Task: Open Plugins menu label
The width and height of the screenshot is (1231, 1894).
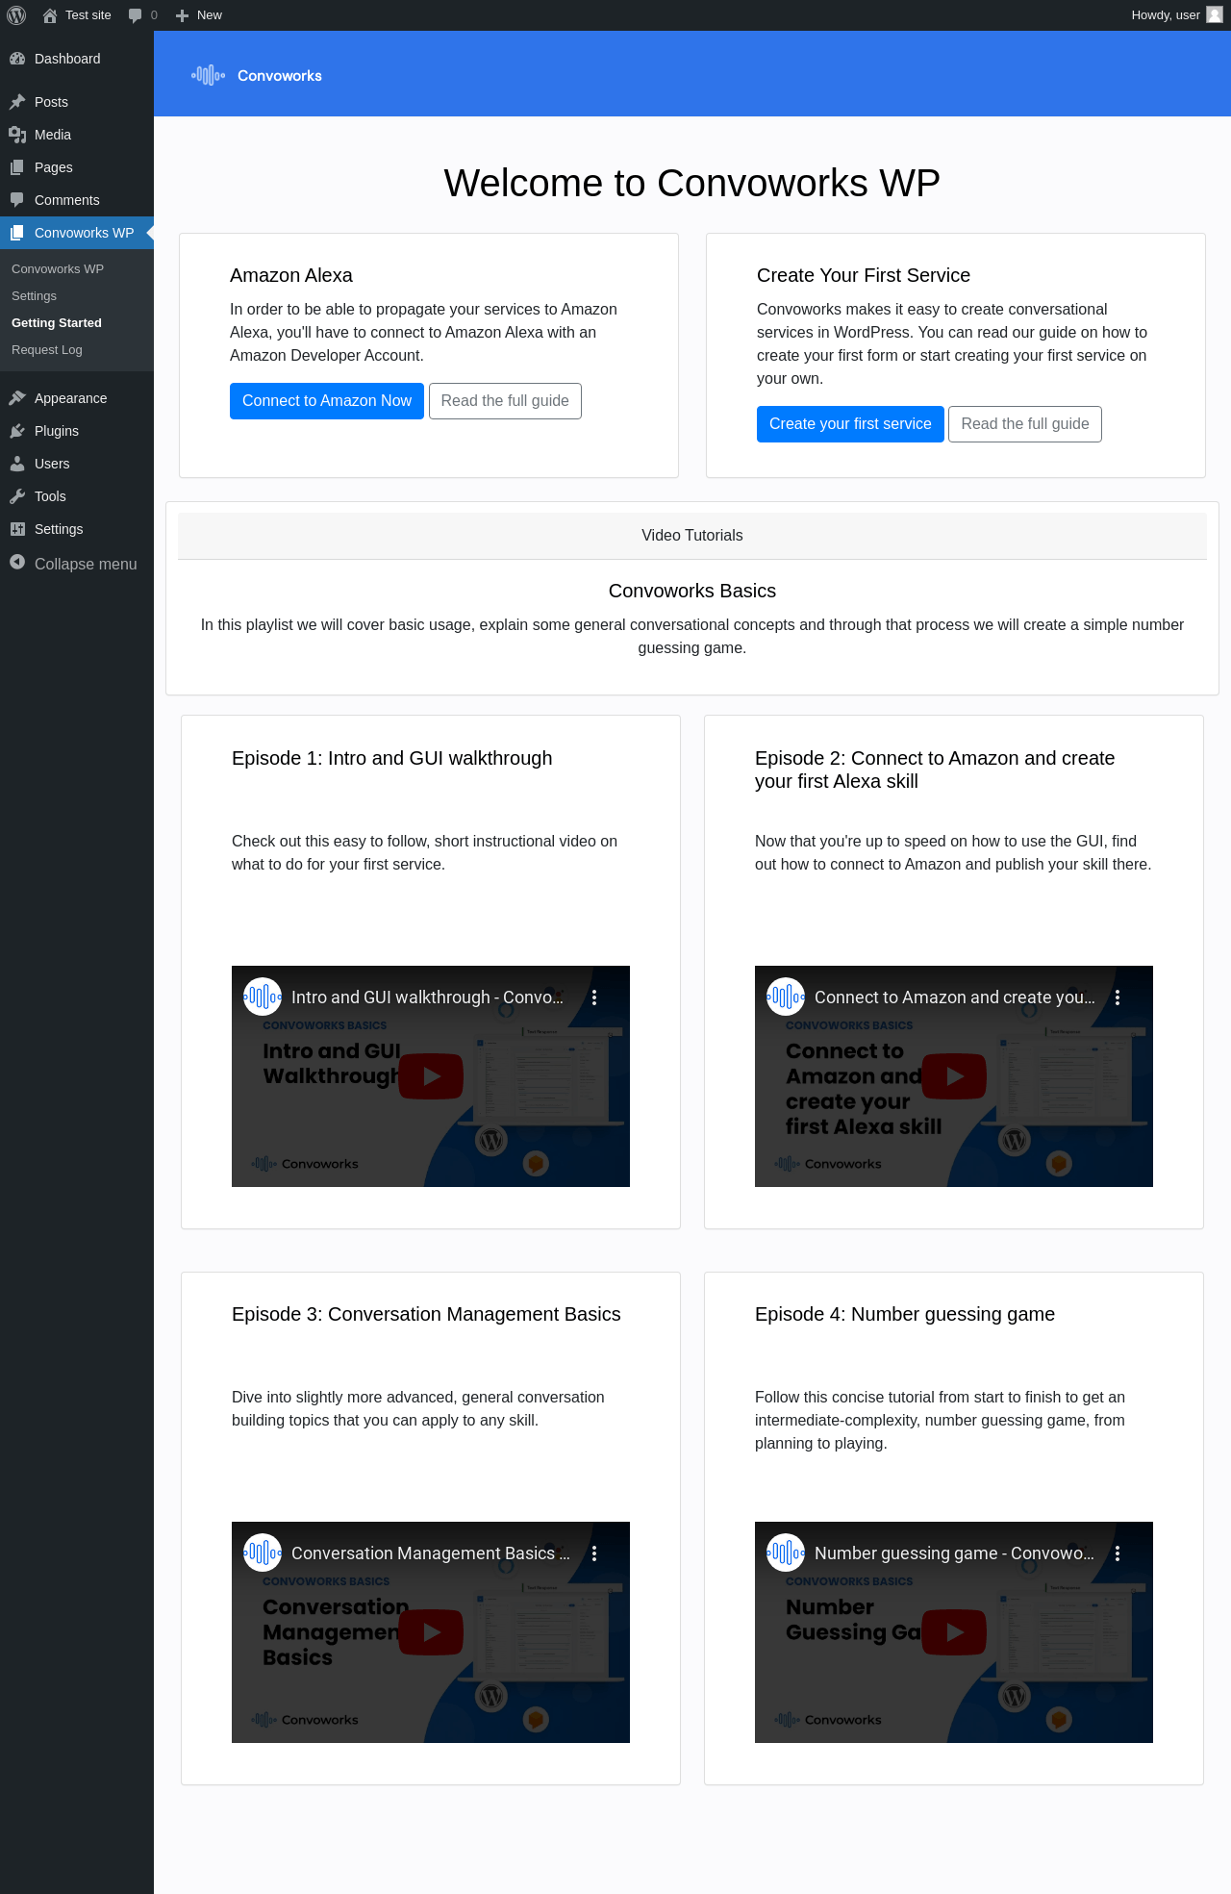Action: pos(57,431)
